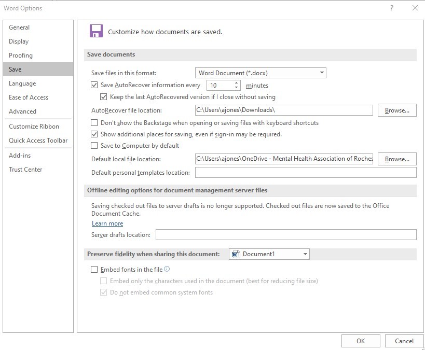Enable "Embed fonts in the file"
The image size is (425, 350).
pos(94,269)
